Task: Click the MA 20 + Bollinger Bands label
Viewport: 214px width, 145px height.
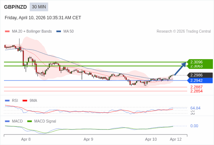Action: (x=32, y=32)
